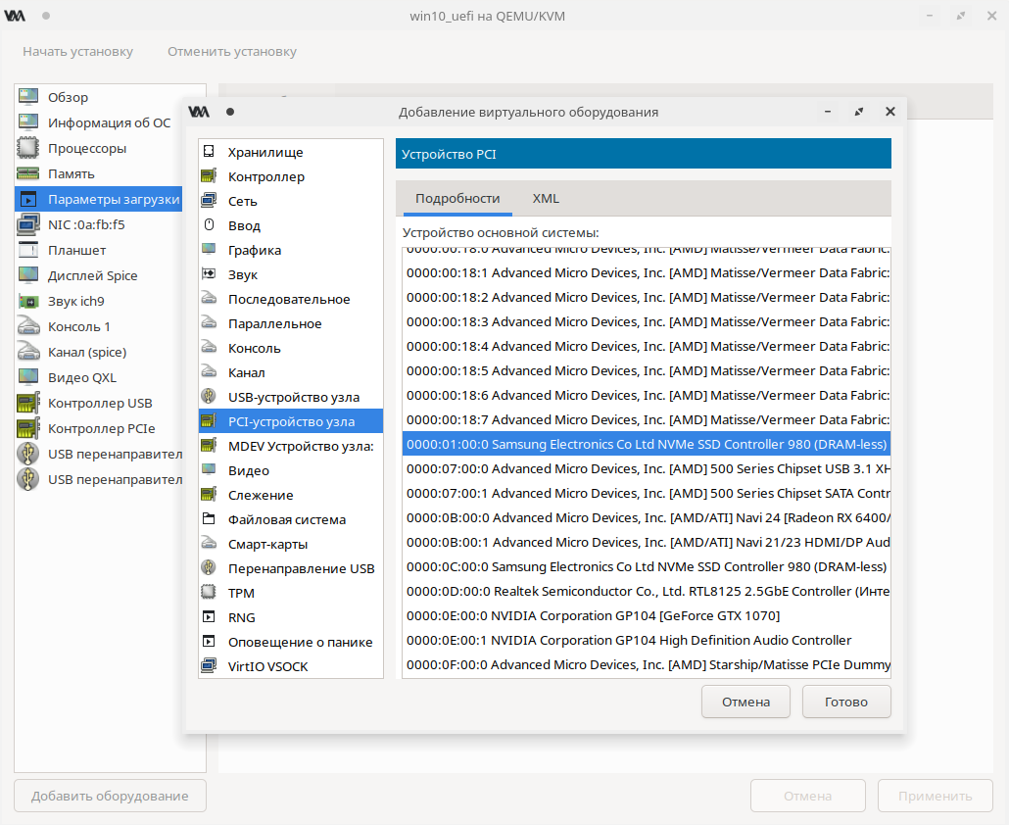
Task: Select 0000:0F:00:0 Starship/Matisse PCIe Dummy
Action: pyautogui.click(x=647, y=664)
